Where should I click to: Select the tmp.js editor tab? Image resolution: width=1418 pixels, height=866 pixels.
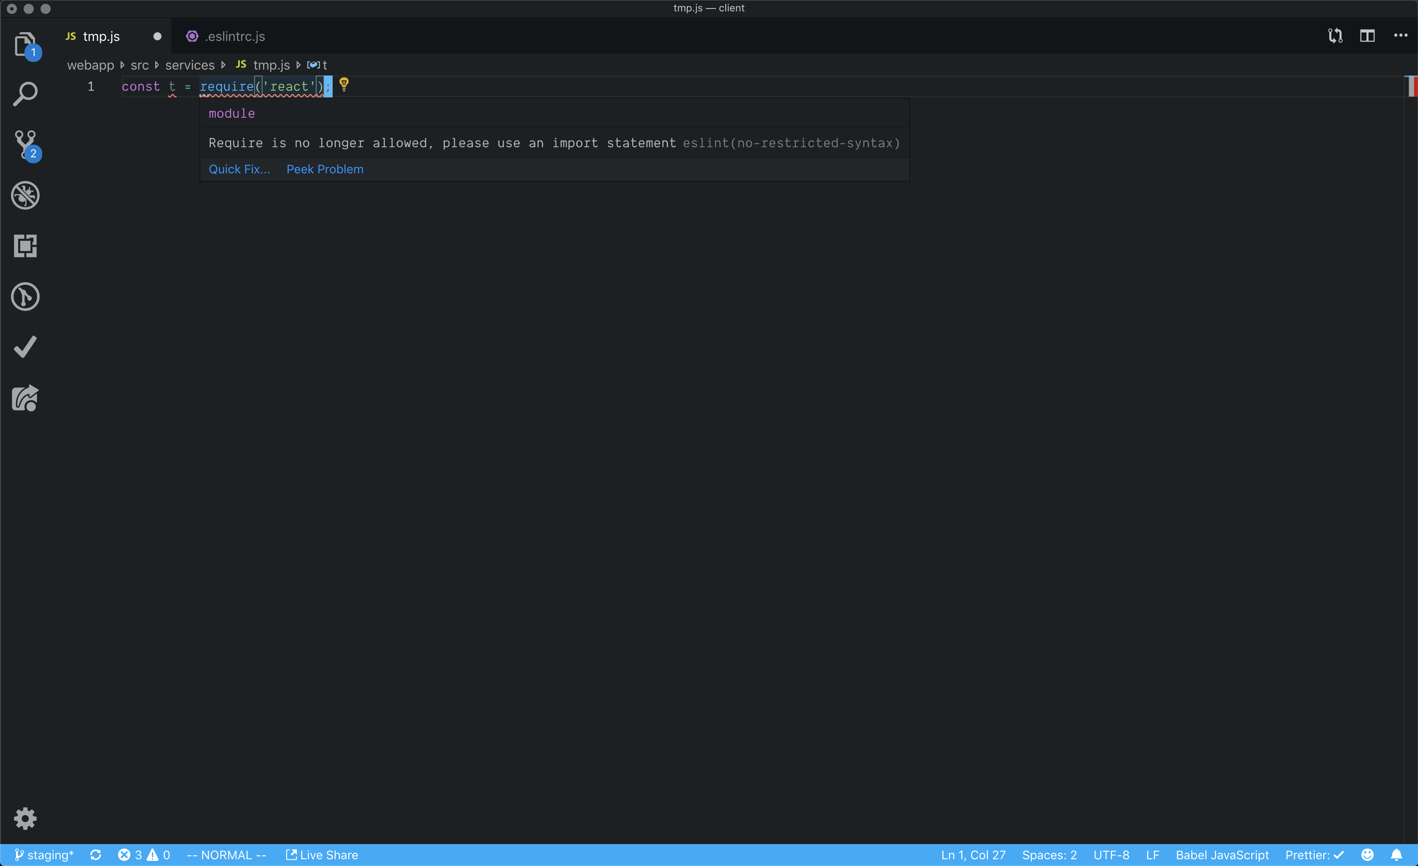click(x=101, y=36)
